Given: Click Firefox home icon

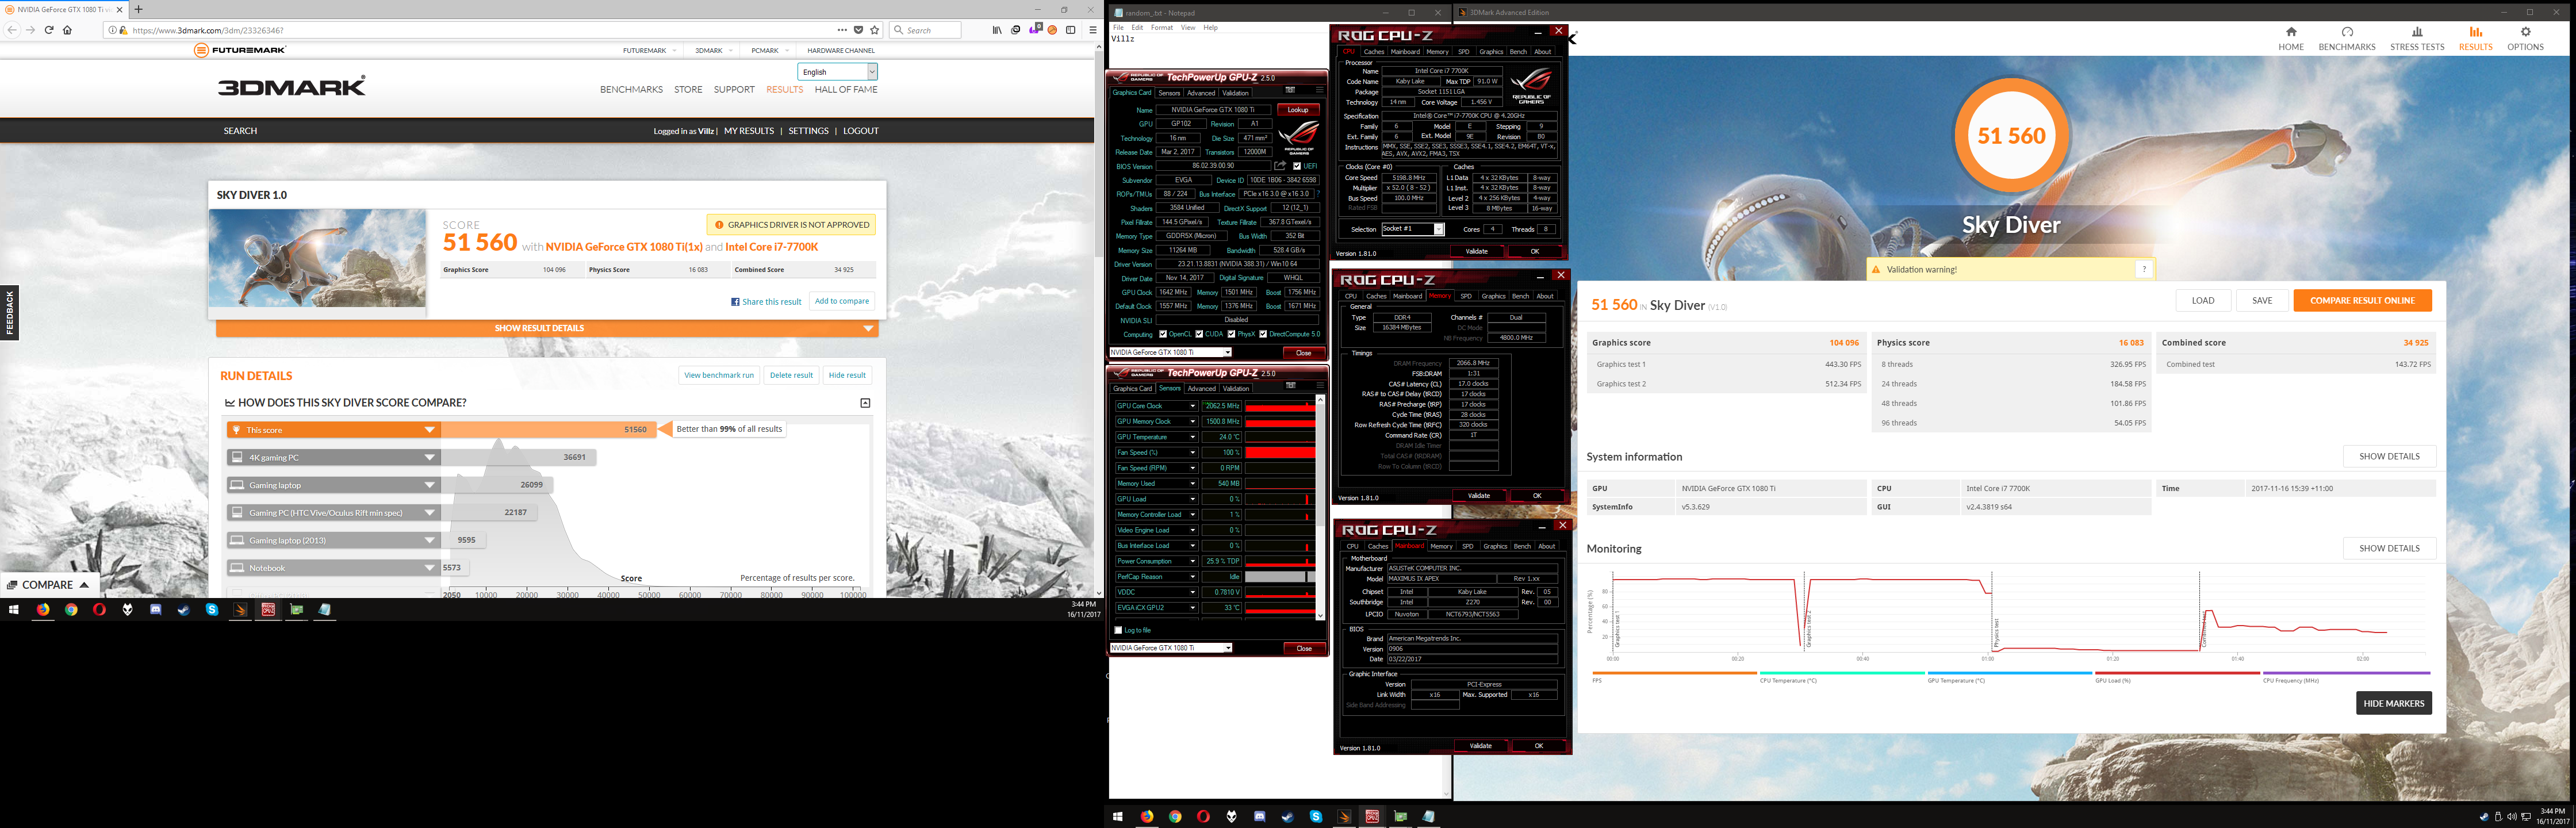Looking at the screenshot, I should (x=67, y=30).
